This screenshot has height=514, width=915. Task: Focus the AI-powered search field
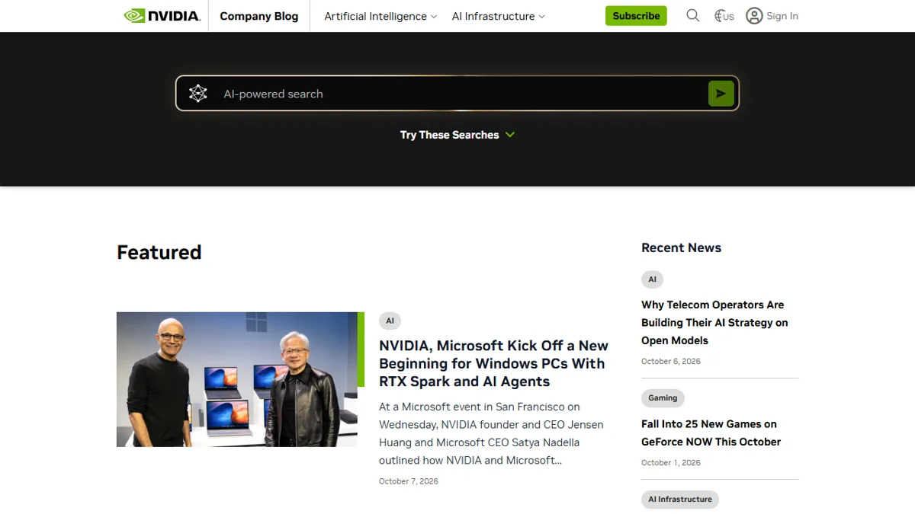(457, 94)
